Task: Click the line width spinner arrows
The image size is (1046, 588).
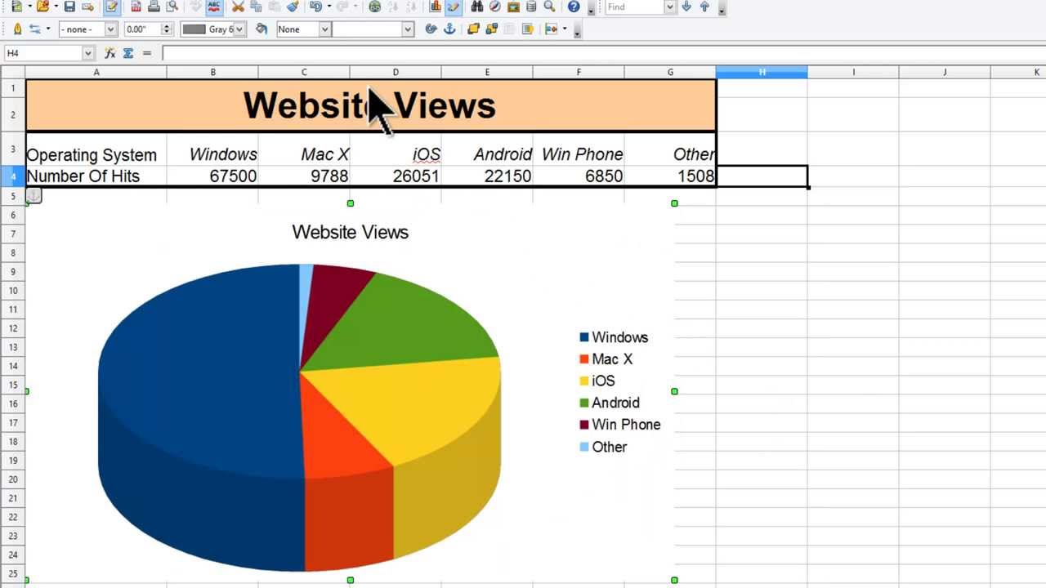Action: point(167,29)
